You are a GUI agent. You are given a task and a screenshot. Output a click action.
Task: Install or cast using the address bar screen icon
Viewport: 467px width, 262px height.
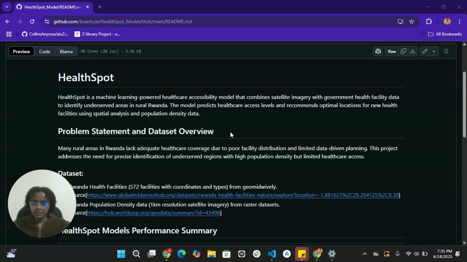pos(400,21)
